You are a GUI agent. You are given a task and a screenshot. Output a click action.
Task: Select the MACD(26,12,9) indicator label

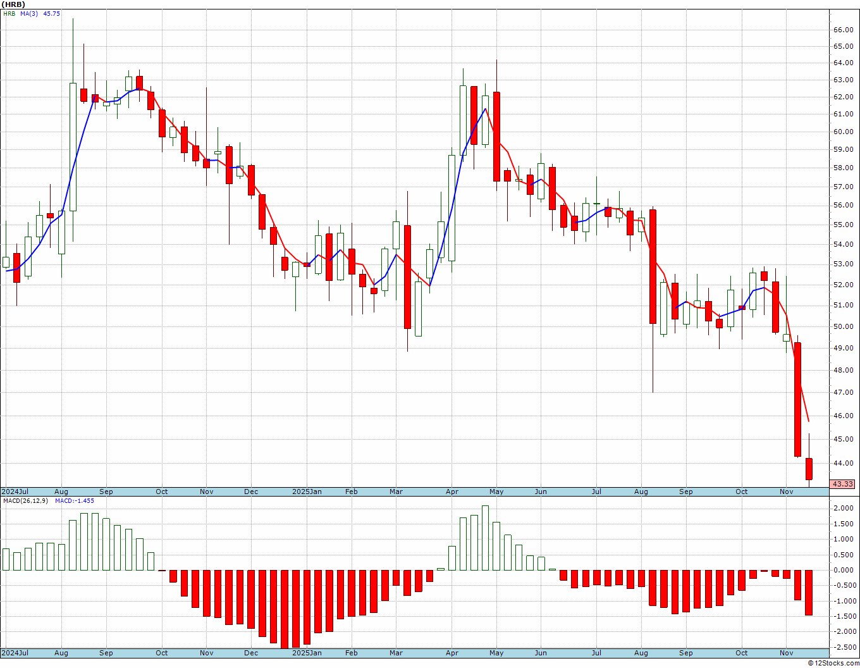coord(25,500)
